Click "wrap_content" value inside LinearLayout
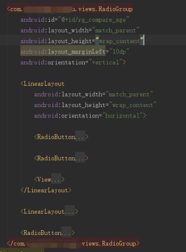 (x=133, y=105)
